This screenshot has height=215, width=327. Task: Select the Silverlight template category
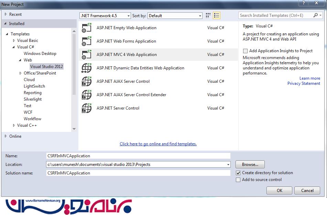pyautogui.click(x=33, y=99)
